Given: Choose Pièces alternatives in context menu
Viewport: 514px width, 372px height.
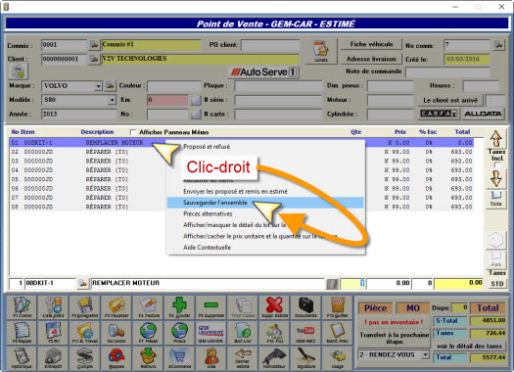Looking at the screenshot, I should [208, 213].
